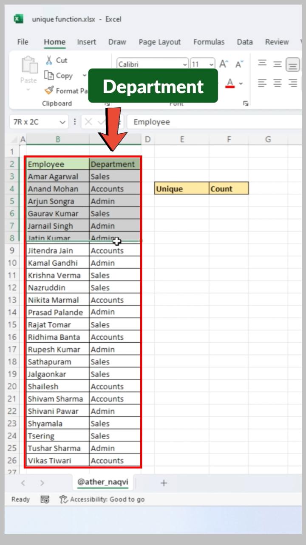Image resolution: width=306 pixels, height=545 pixels.
Task: Open the Review tab
Action: 277,42
